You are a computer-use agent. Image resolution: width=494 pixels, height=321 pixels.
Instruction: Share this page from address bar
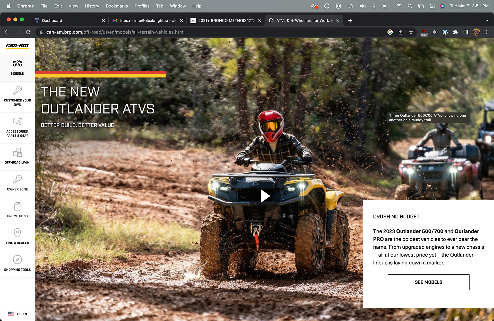401,32
